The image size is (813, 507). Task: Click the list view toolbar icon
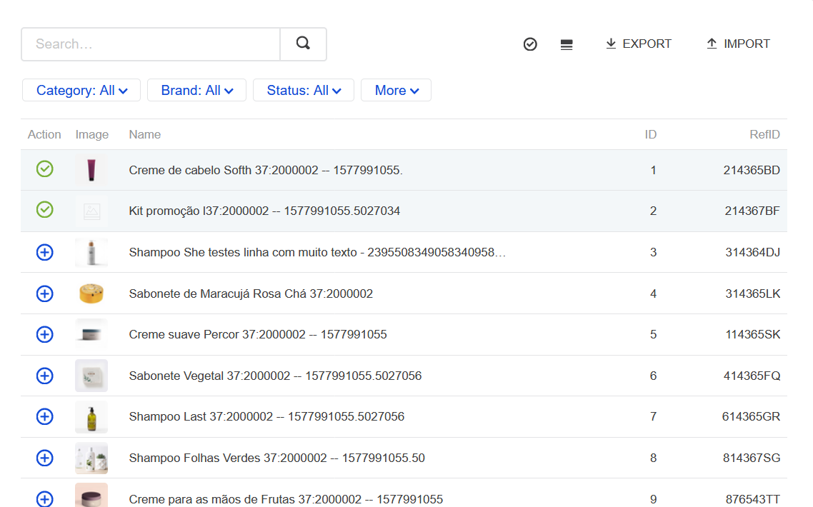(567, 44)
